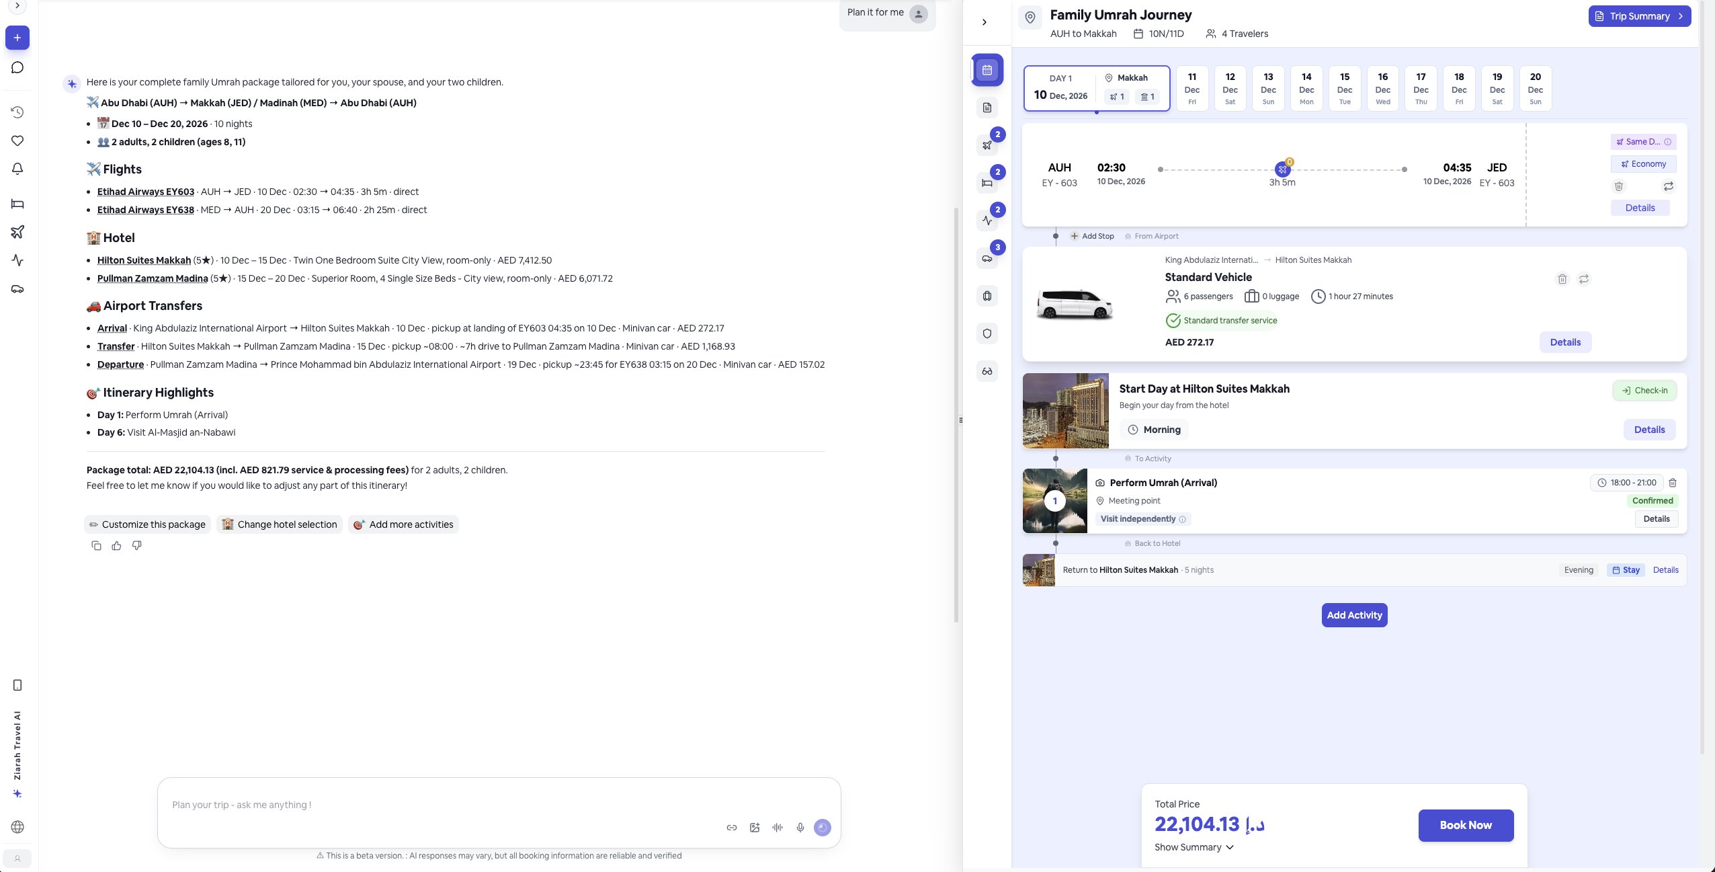
Task: Click Economy class tag on flight card
Action: click(x=1643, y=164)
